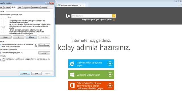Toggle 'Açılır Pencere Engelleyicisini Aç' checkbox
182x102 pixels.
click(1, 53)
